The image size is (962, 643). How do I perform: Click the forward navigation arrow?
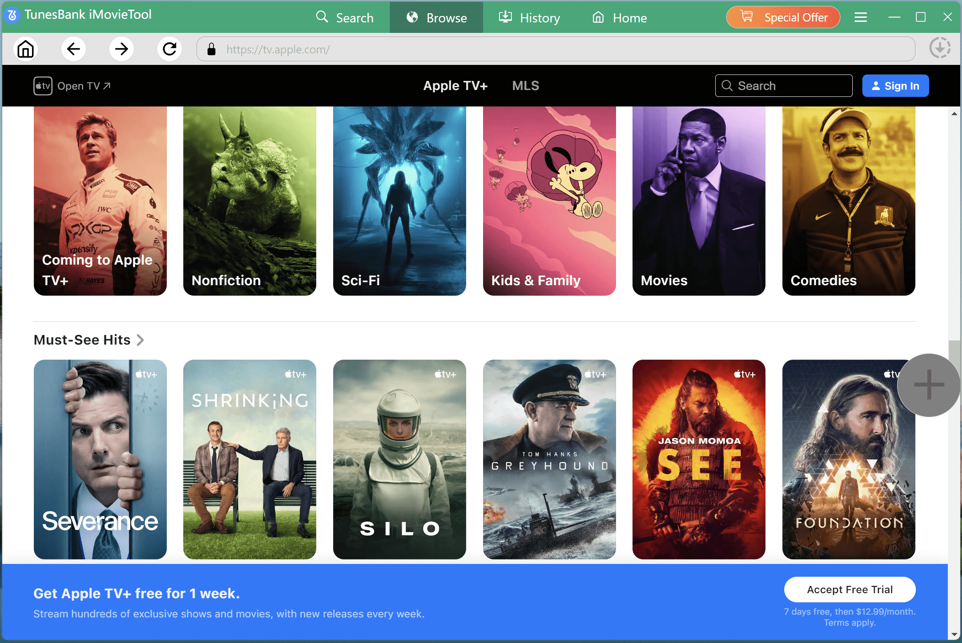pos(122,49)
